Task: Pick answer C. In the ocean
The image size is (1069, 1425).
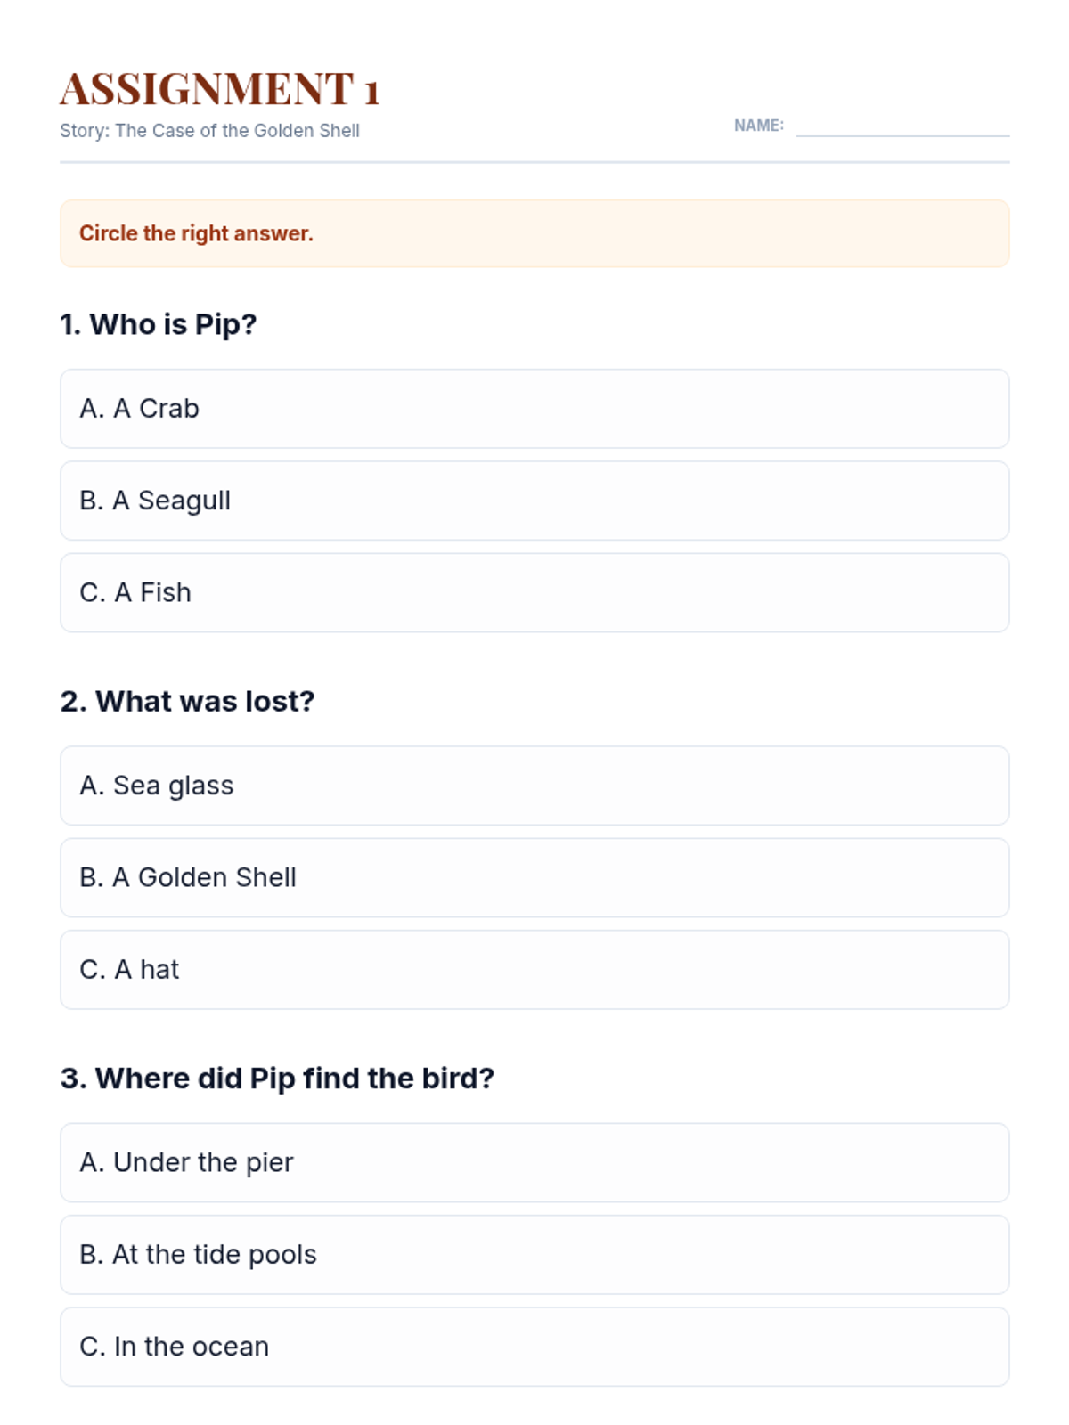Action: [x=534, y=1346]
